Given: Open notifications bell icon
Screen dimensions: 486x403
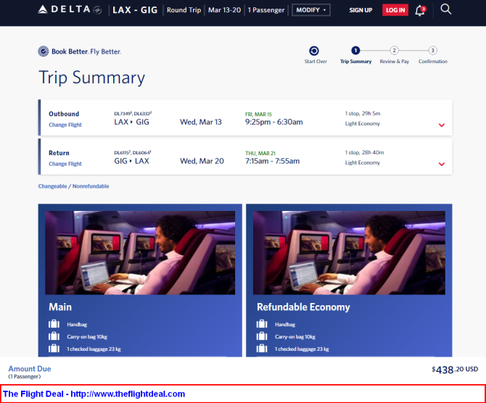Looking at the screenshot, I should 420,11.
